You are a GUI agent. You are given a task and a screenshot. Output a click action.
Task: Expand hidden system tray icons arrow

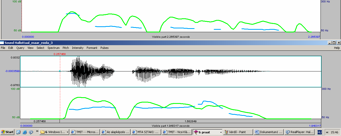(327, 132)
